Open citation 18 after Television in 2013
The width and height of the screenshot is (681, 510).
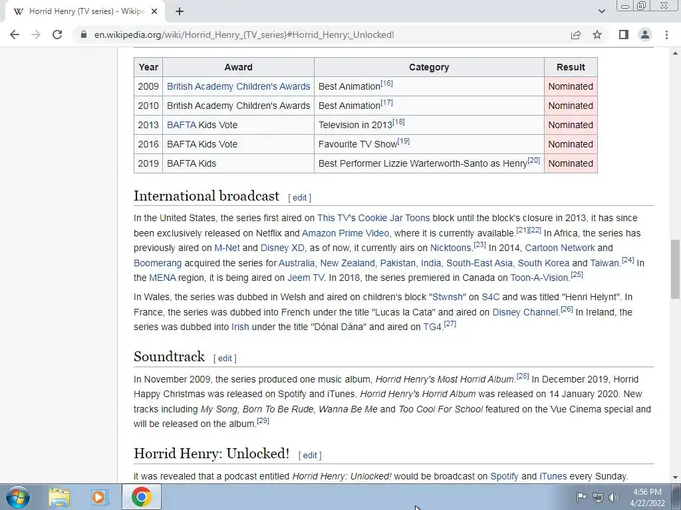[x=398, y=122]
